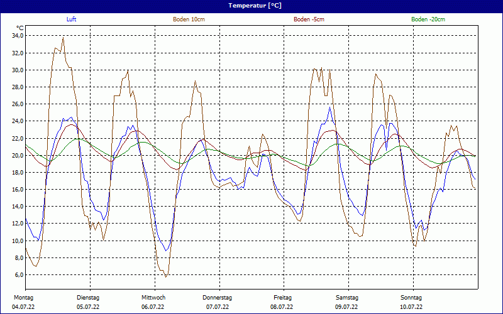Click the °C unit label above axis
This screenshot has width=503, height=314.
[x=20, y=28]
